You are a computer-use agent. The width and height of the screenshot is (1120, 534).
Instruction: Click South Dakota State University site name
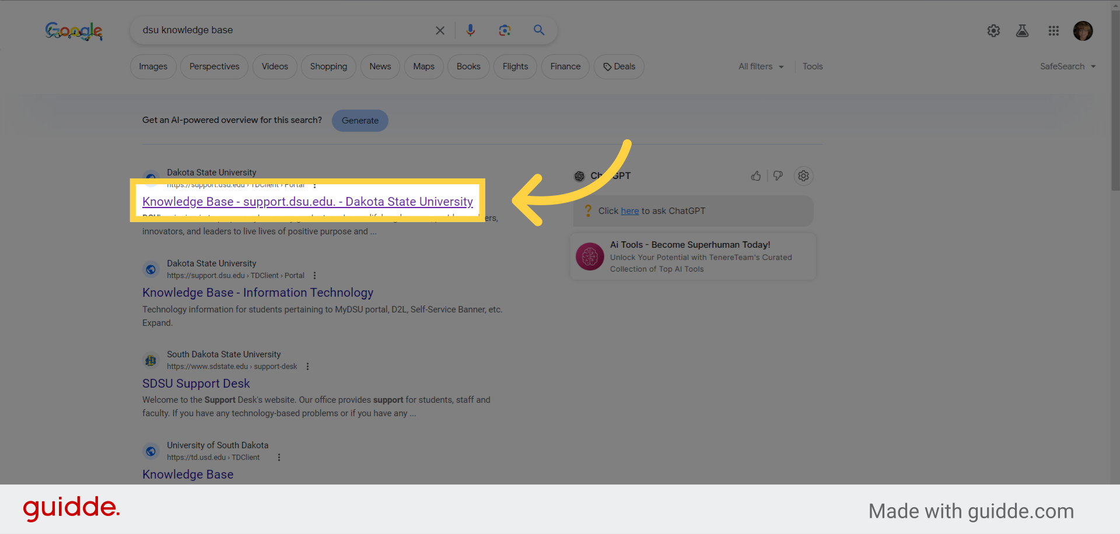pyautogui.click(x=223, y=354)
